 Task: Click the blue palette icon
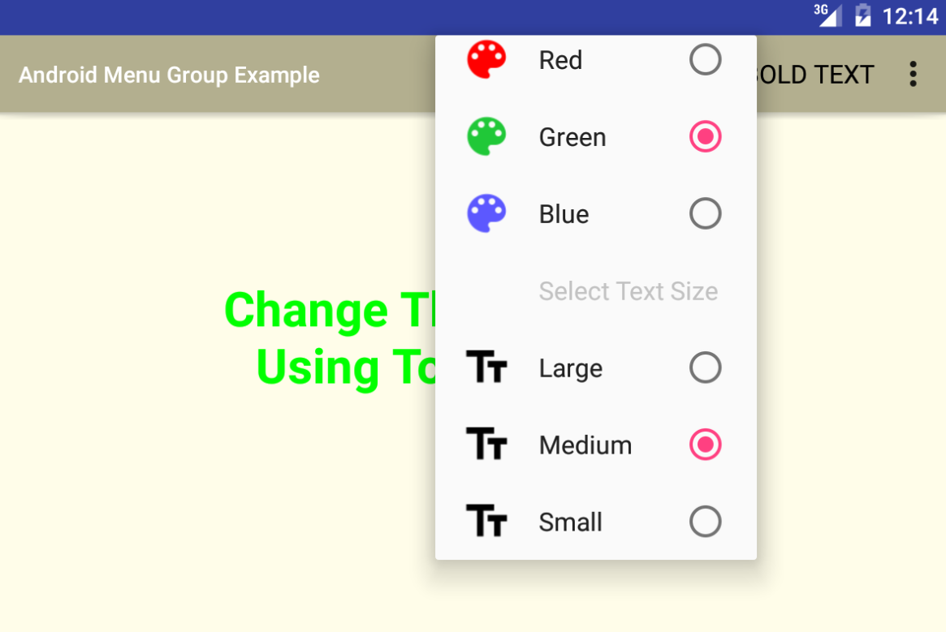click(486, 213)
